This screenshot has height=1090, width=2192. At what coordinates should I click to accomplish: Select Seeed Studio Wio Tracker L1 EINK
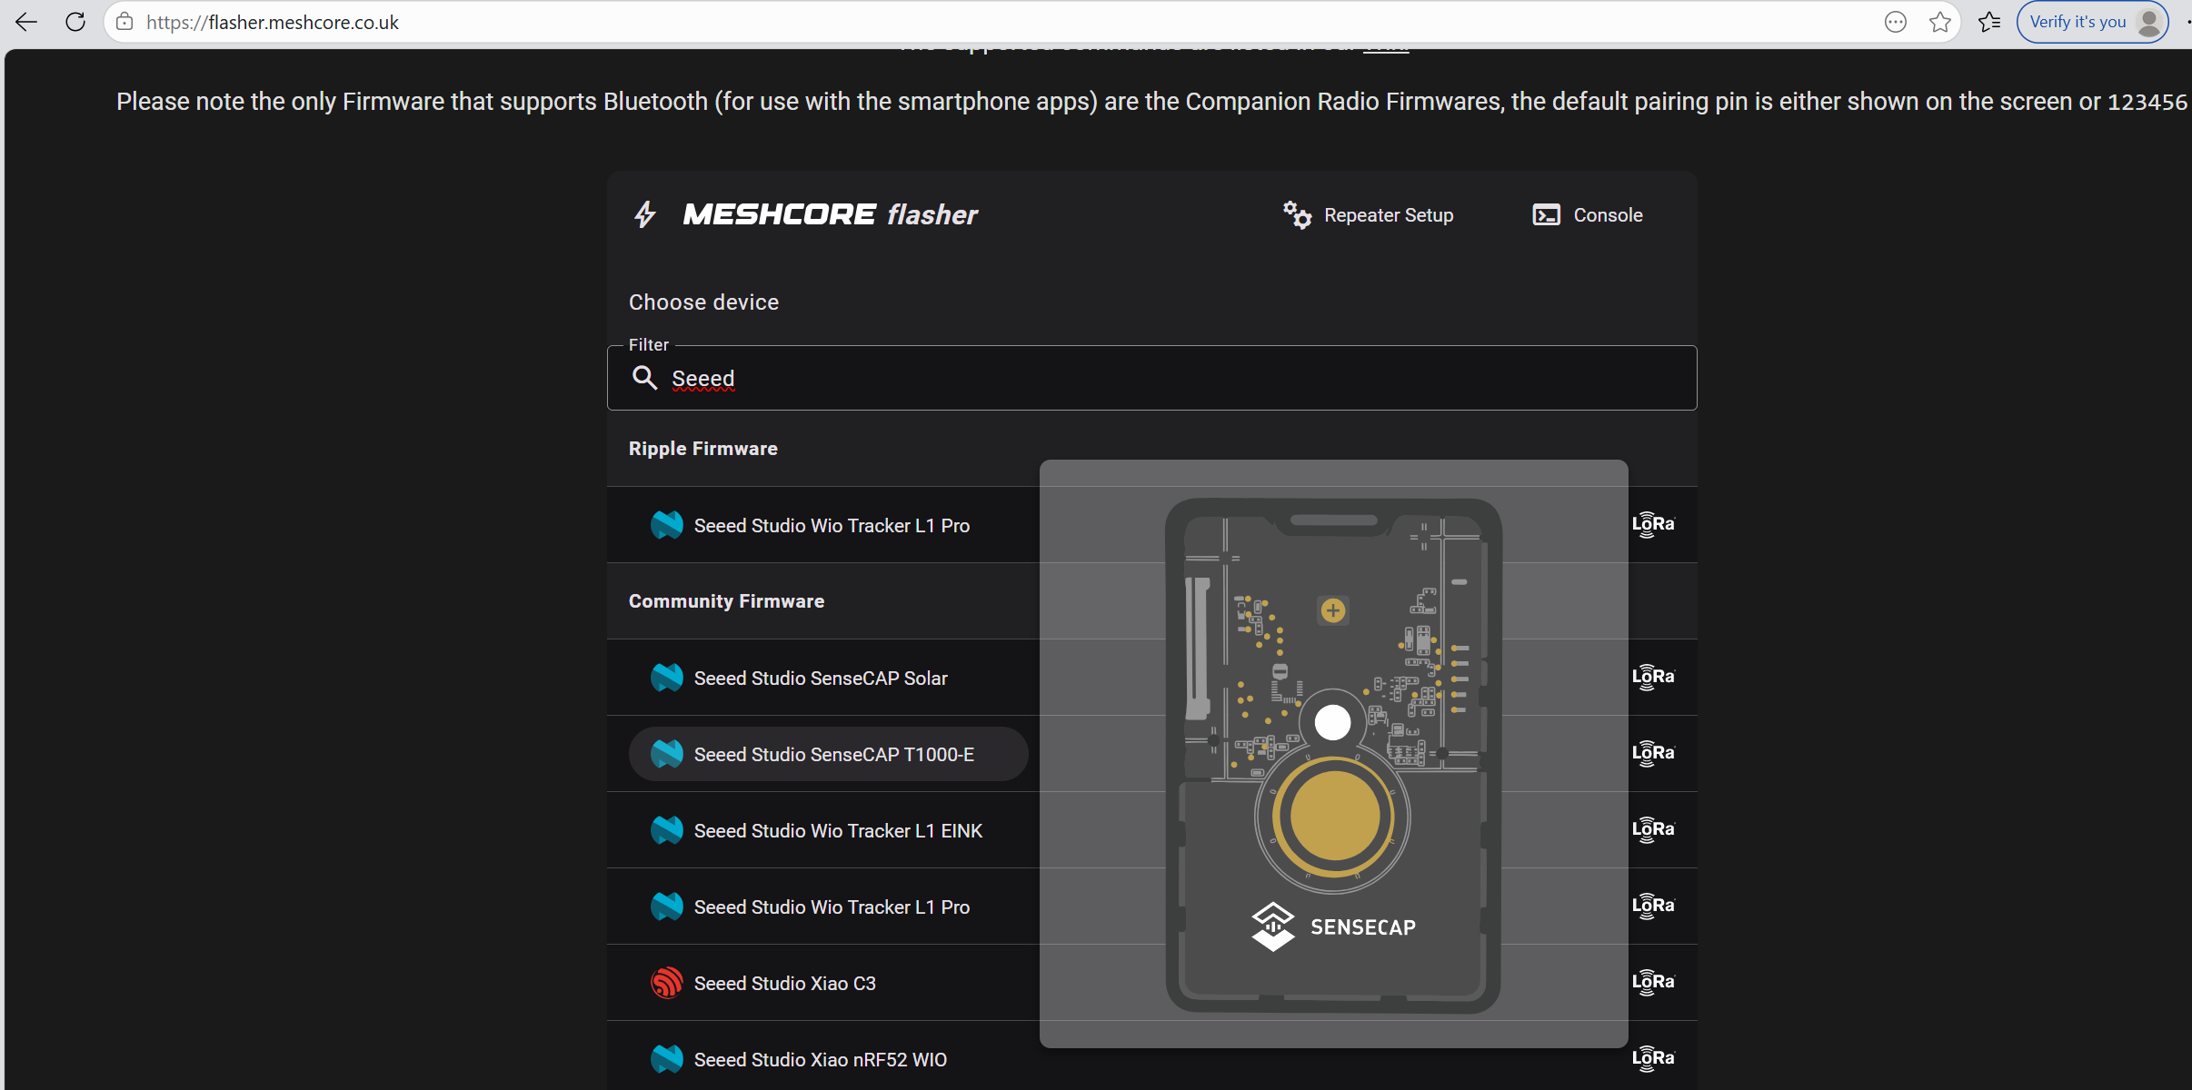(837, 830)
